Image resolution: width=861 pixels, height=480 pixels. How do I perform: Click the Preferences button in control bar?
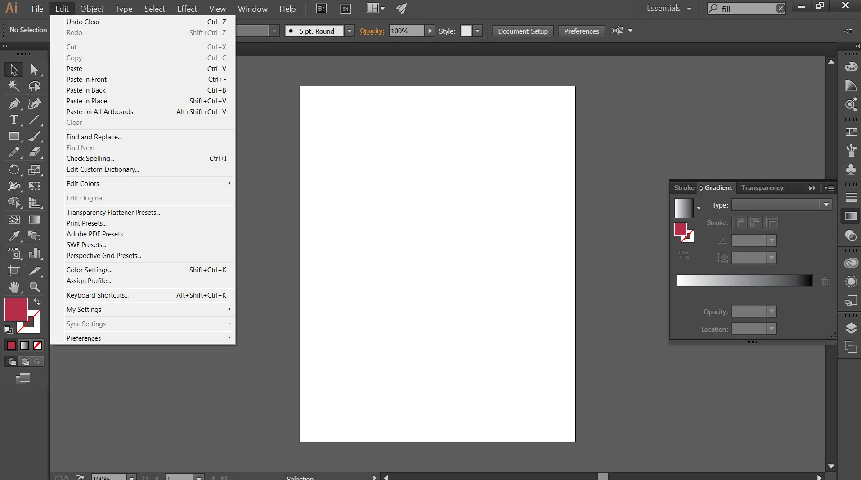point(581,31)
